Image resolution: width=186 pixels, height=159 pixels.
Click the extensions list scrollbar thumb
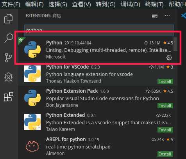[x=175, y=44]
